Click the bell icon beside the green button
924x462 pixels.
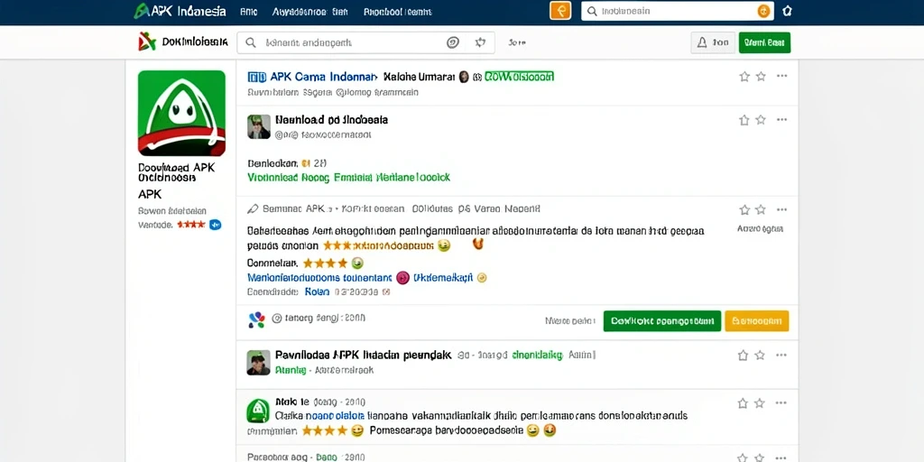point(702,42)
